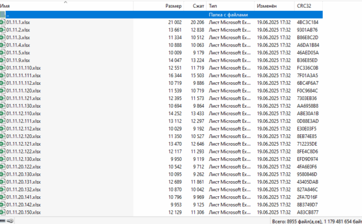Click CRC32 value 7F01A3A5
Image resolution: width=362 pixels, height=224 pixels.
(308, 76)
